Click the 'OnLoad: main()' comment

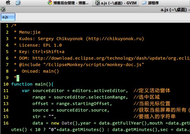tap(40, 71)
